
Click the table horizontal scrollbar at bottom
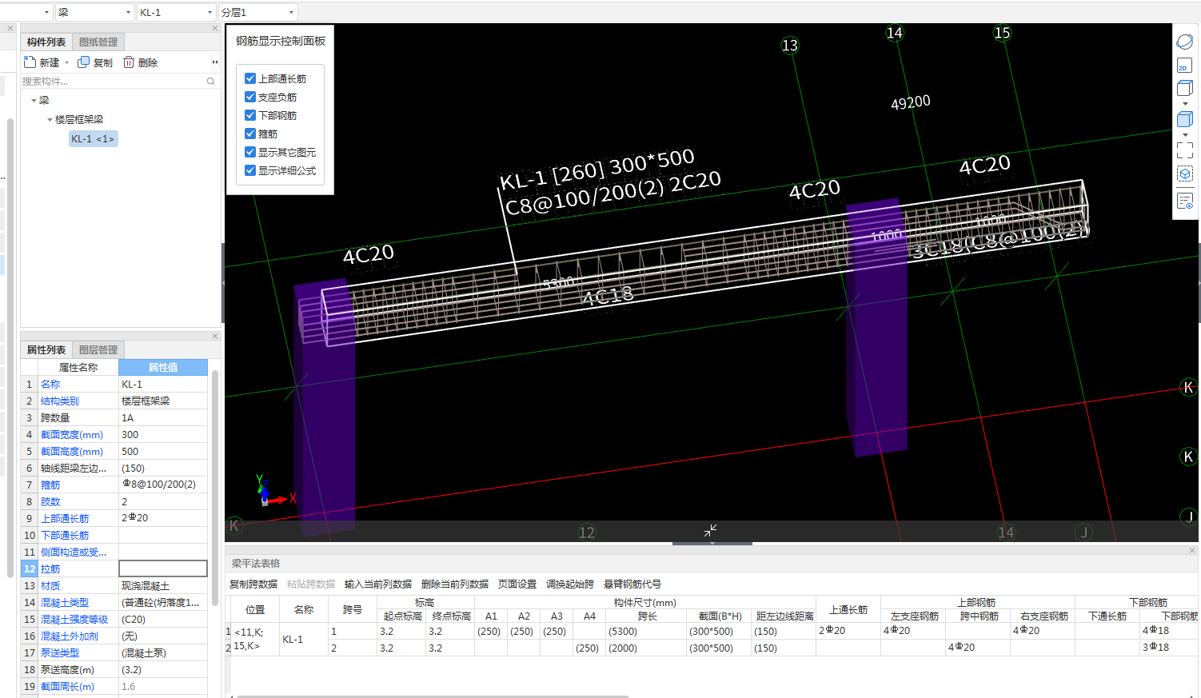coord(432,696)
